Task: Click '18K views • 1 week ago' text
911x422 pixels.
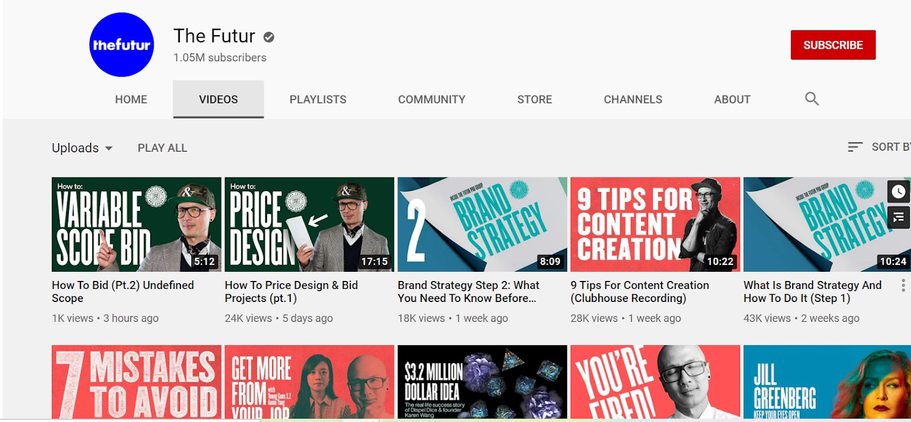Action: pyautogui.click(x=453, y=318)
